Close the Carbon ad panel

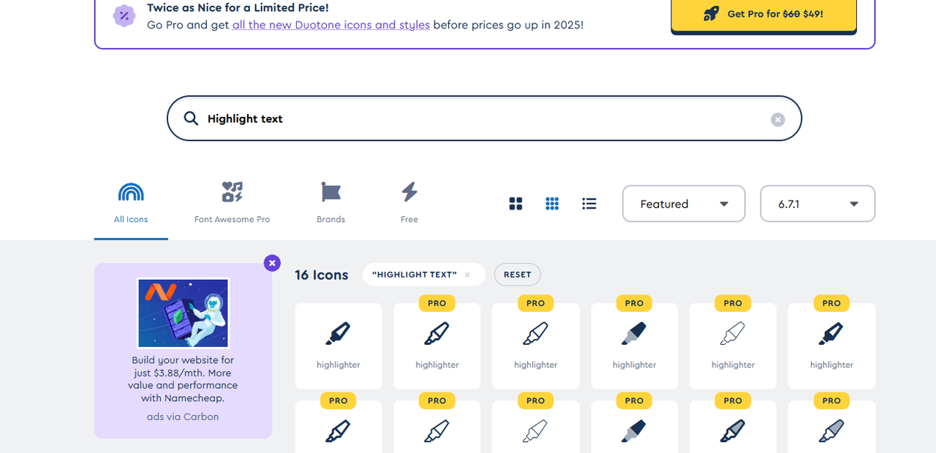272,263
